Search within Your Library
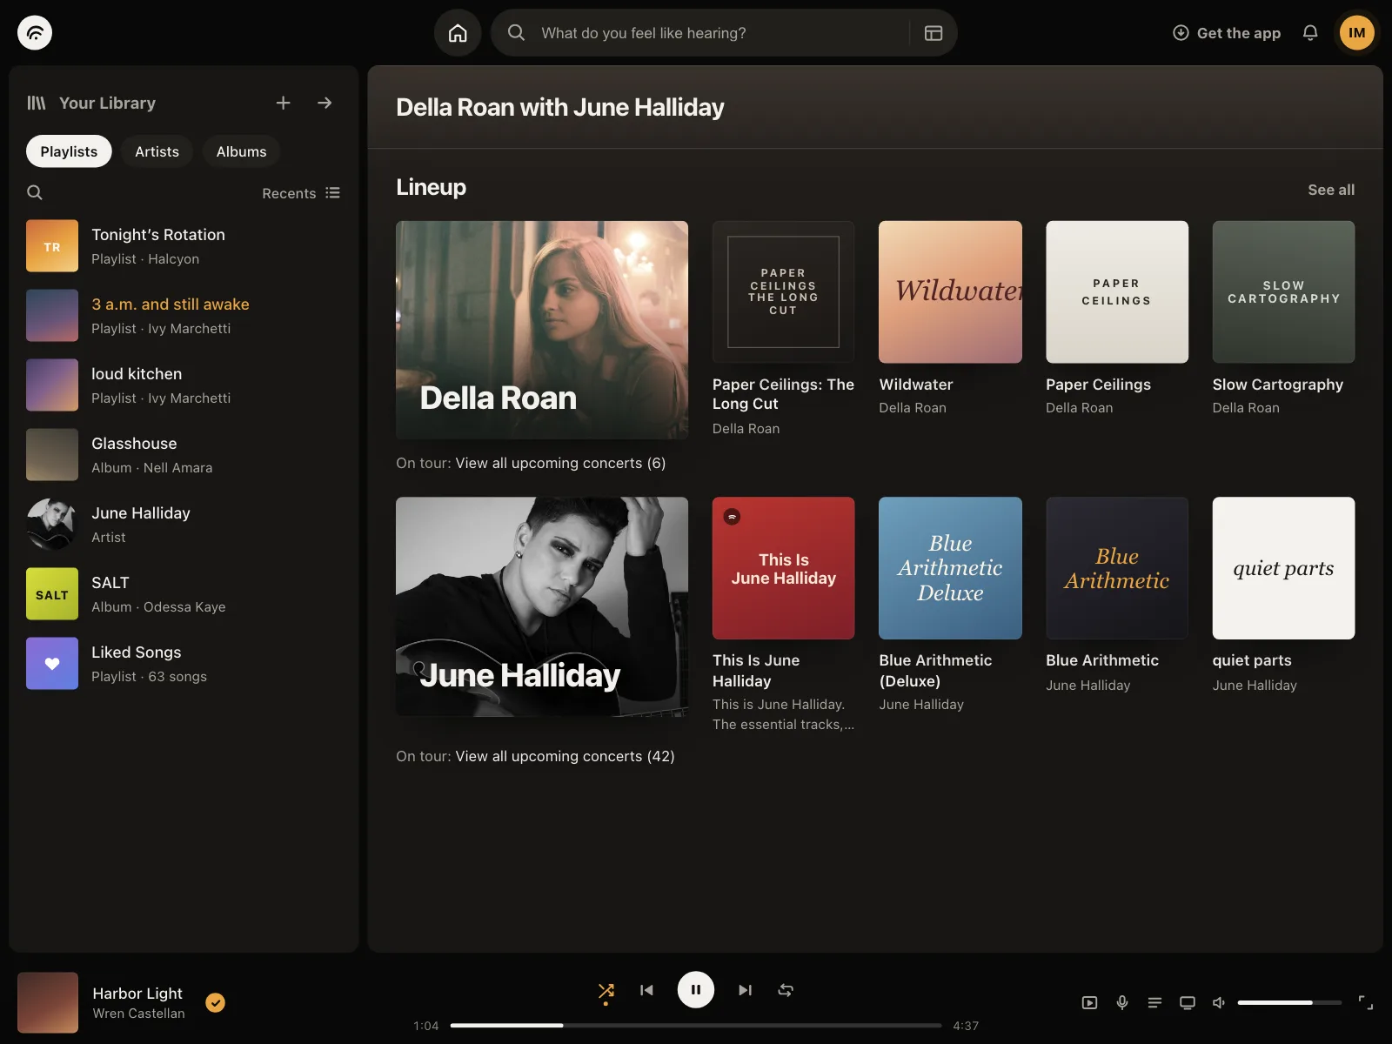 pyautogui.click(x=35, y=192)
